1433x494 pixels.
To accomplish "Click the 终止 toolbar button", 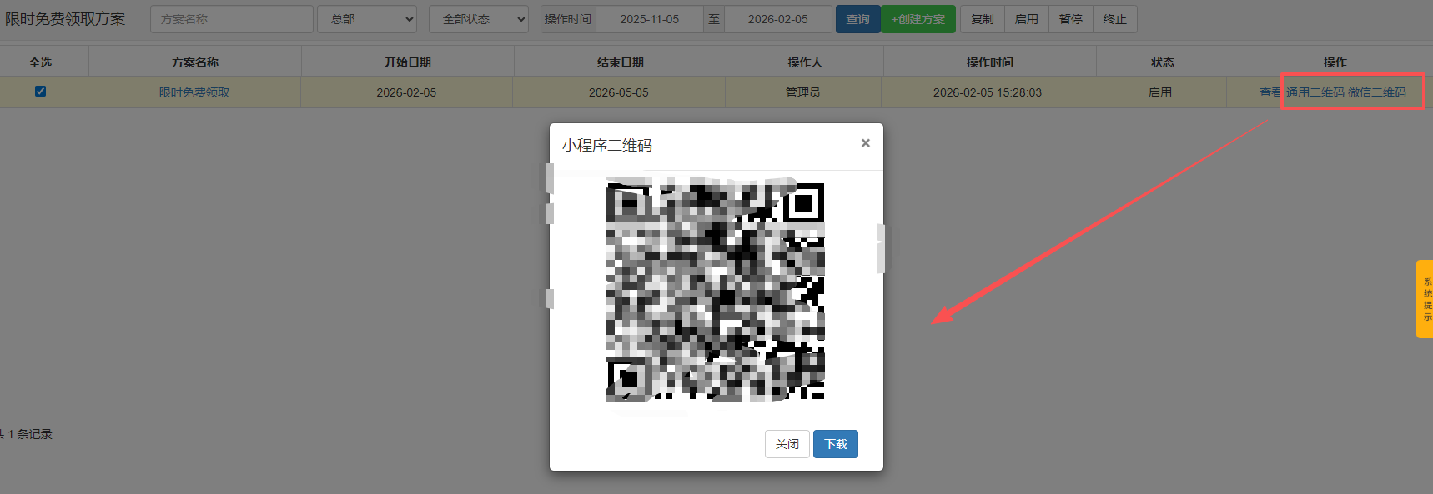I will [x=1115, y=19].
